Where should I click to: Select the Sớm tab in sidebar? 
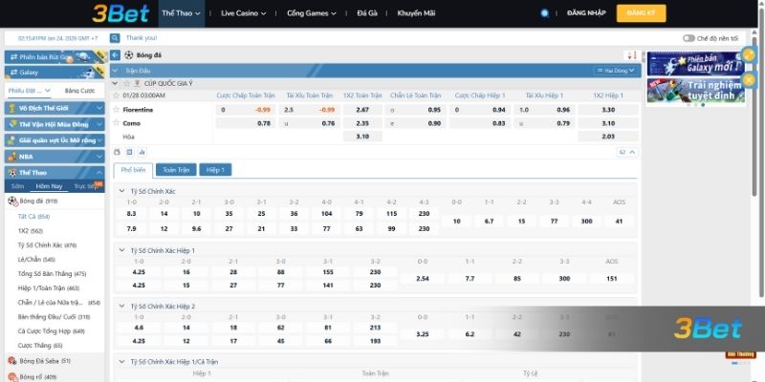click(x=17, y=186)
